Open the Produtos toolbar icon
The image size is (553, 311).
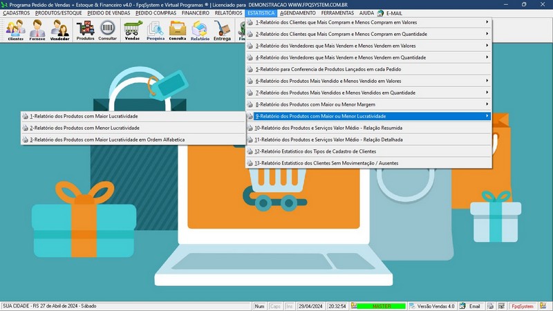[x=85, y=30]
